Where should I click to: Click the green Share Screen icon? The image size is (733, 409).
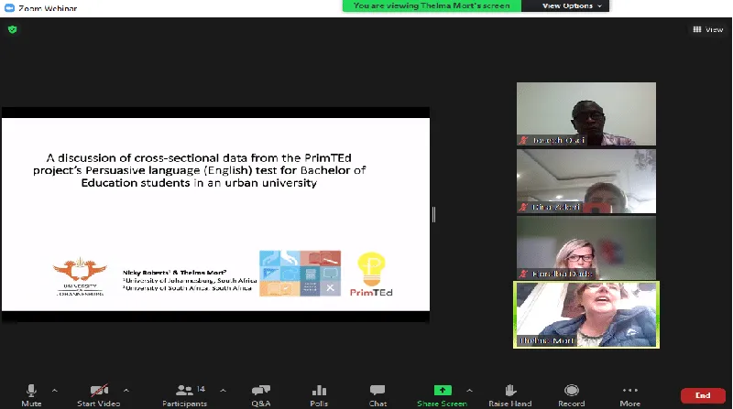[443, 391]
